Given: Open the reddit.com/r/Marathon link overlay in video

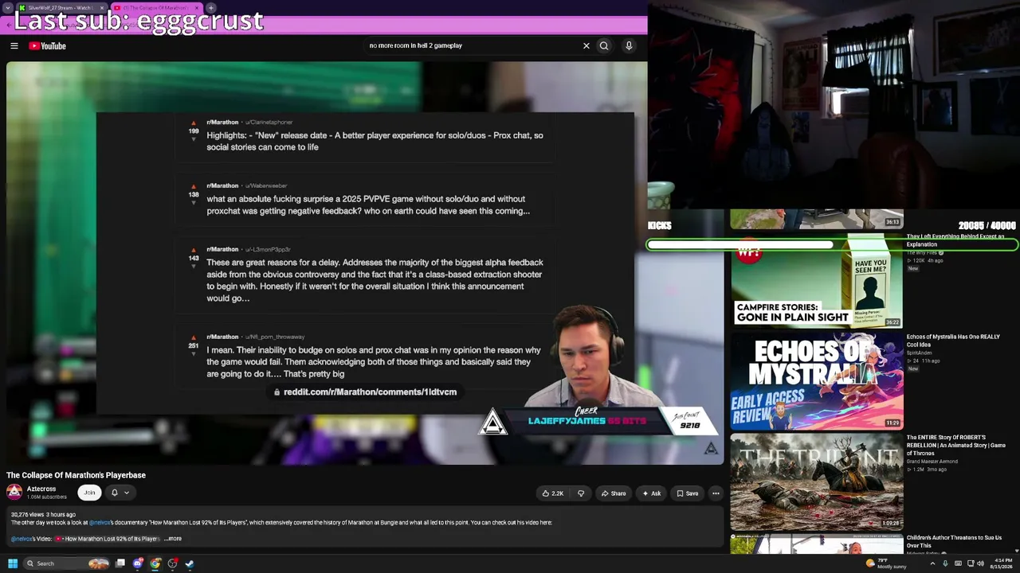Looking at the screenshot, I should click(365, 392).
